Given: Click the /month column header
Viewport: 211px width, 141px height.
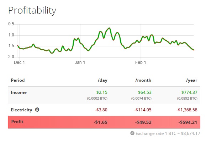Looking at the screenshot, I should click(143, 80).
